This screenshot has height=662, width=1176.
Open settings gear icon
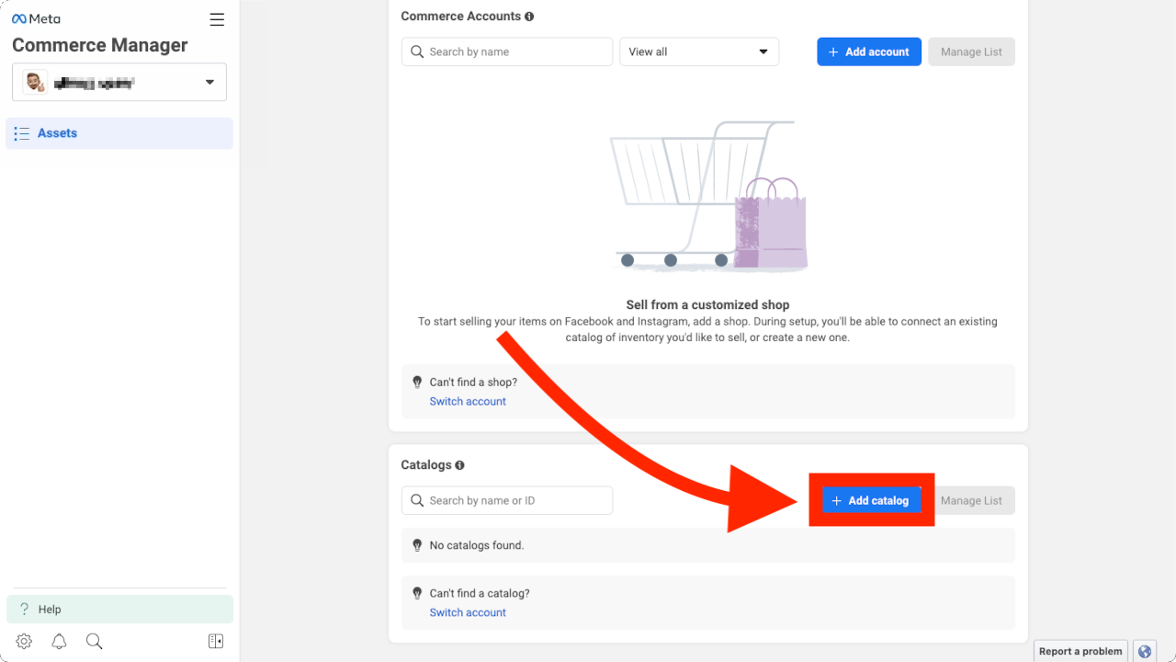tap(25, 641)
